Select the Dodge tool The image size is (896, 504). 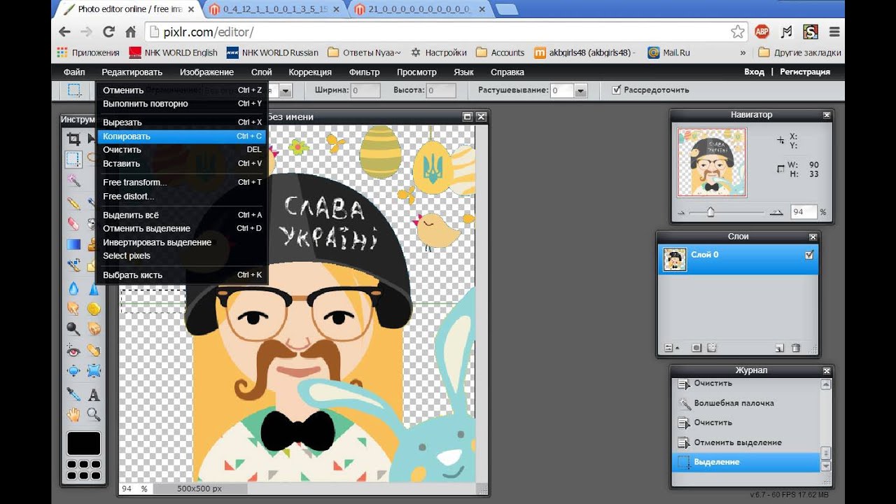(73, 328)
